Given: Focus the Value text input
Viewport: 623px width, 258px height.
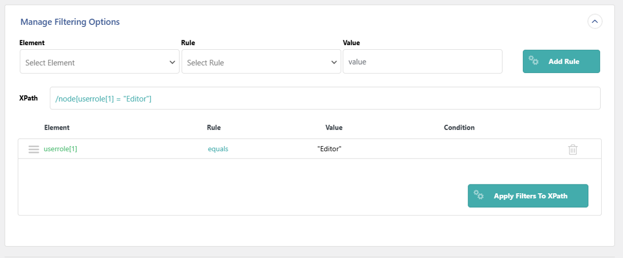Looking at the screenshot, I should click(x=422, y=62).
